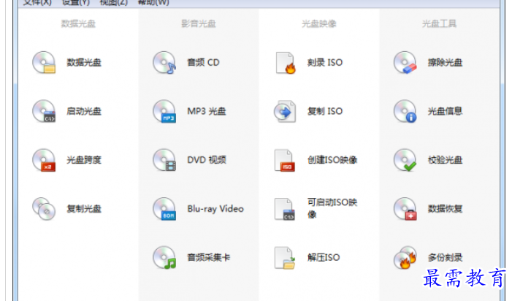Click the 多份刻录 double flame disc icon
Image resolution: width=512 pixels, height=301 pixels.
coord(405,258)
